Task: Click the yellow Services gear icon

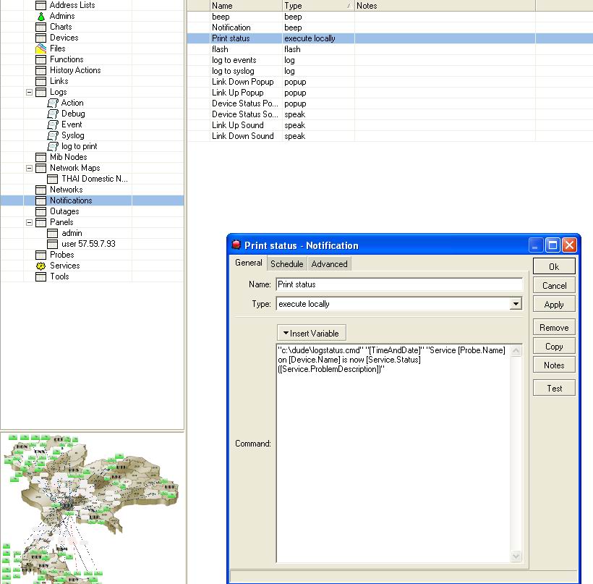Action: [x=40, y=266]
